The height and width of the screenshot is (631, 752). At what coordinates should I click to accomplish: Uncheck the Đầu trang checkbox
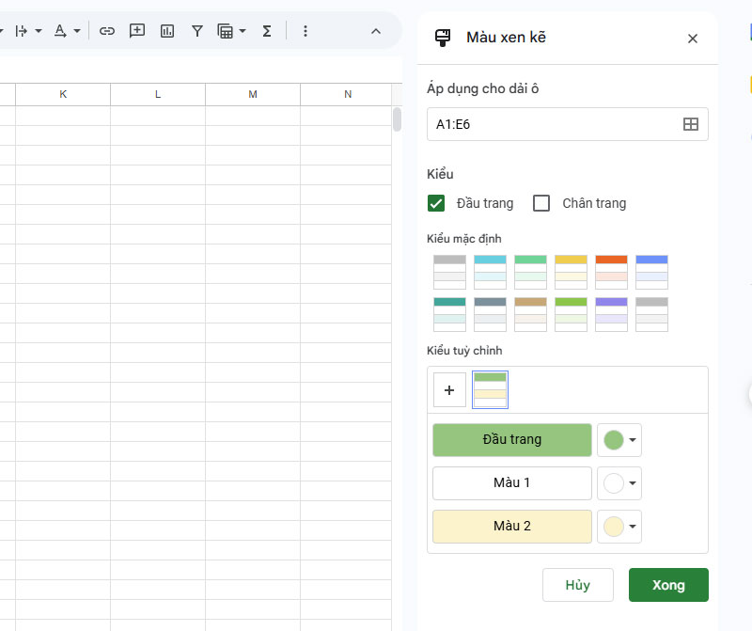point(436,203)
